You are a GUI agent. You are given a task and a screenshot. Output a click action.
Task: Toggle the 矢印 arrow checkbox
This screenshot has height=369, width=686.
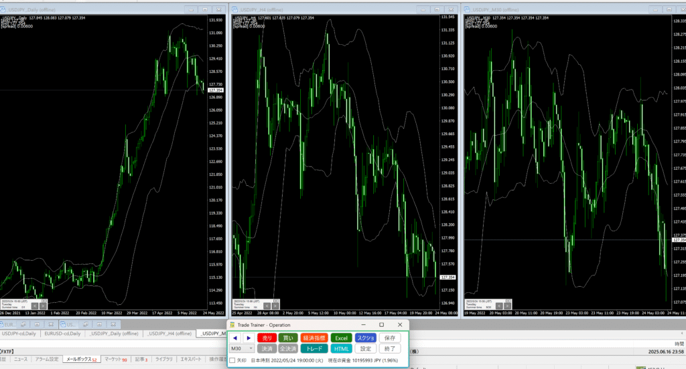(x=232, y=361)
